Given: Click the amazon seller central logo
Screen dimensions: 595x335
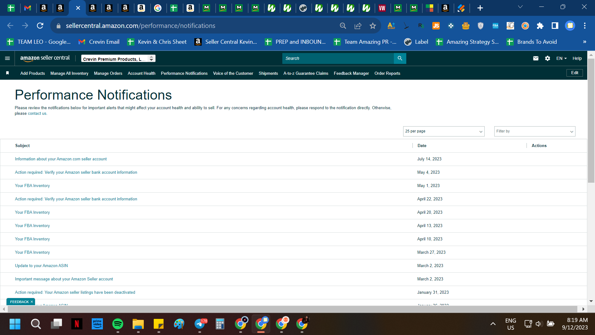Looking at the screenshot, I should tap(45, 58).
